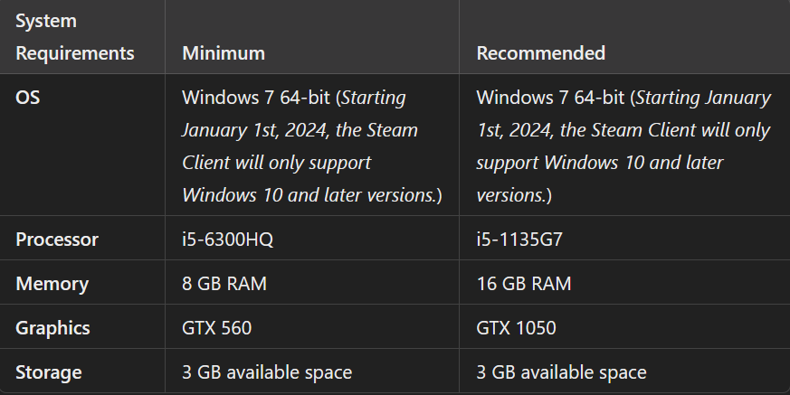790x395 pixels.
Task: Click italic Steam Client note in Minimum column
Action: tap(299, 146)
